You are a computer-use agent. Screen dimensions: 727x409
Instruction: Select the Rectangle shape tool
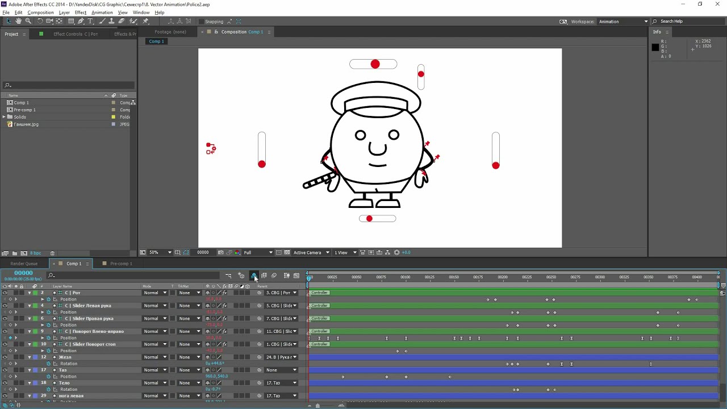[71, 21]
